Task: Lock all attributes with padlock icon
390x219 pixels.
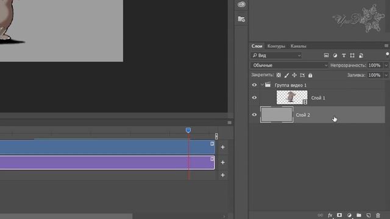Action: pos(310,75)
